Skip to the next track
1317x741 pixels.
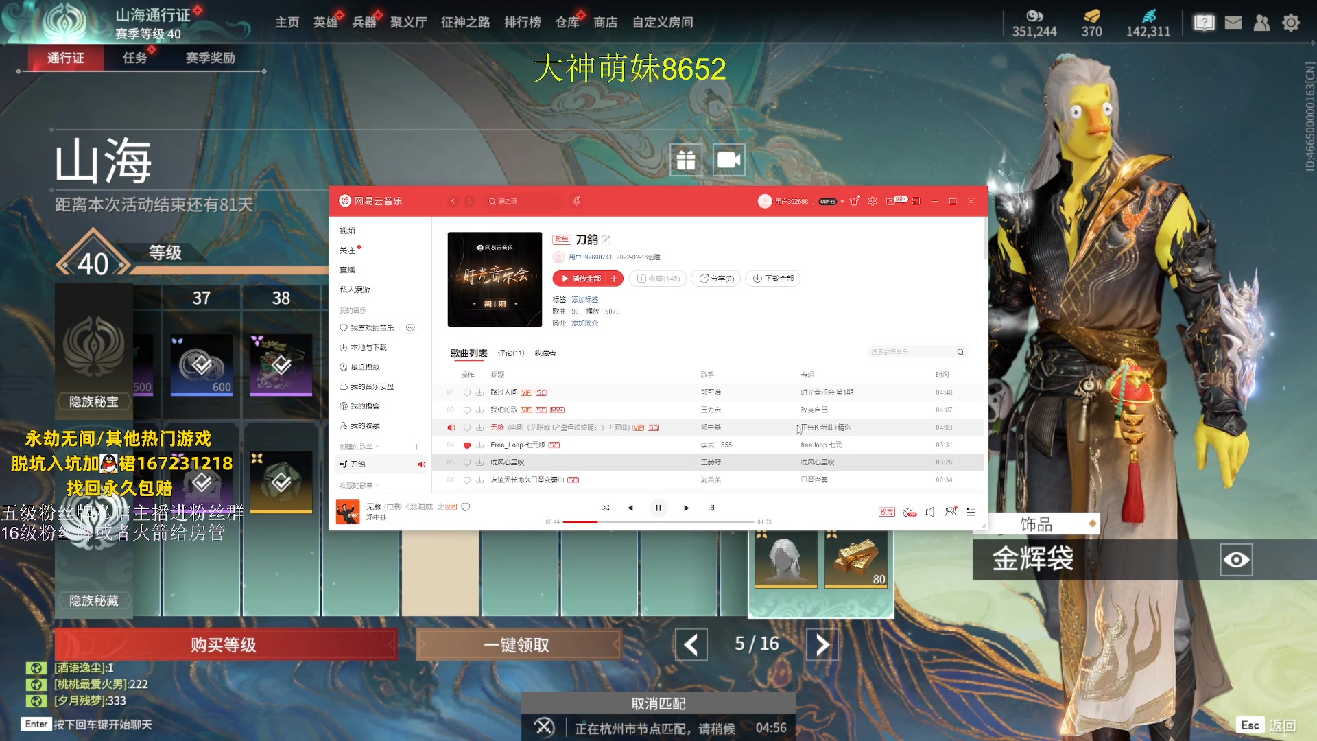point(687,508)
